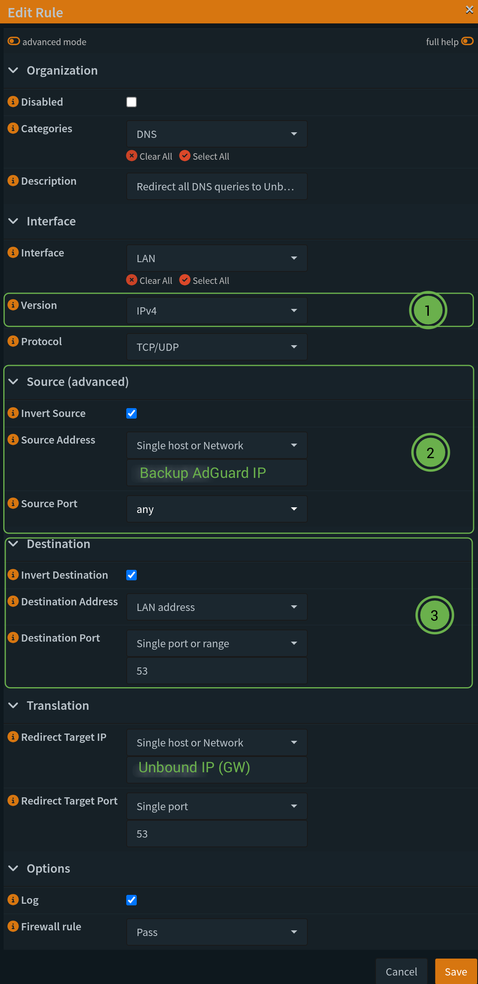This screenshot has width=478, height=984.
Task: Click the red Clear All icon under Categories
Action: (x=132, y=156)
